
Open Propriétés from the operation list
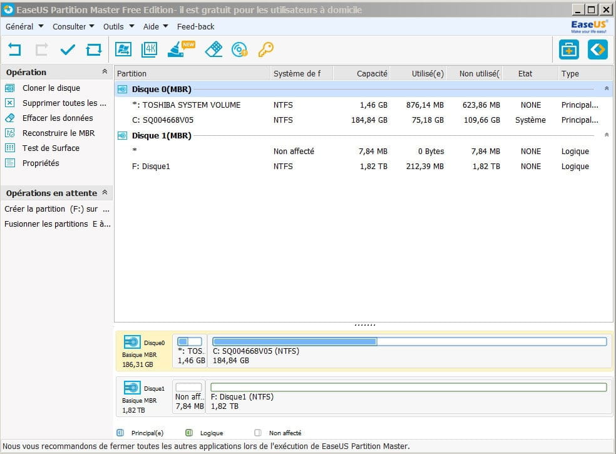click(x=41, y=163)
